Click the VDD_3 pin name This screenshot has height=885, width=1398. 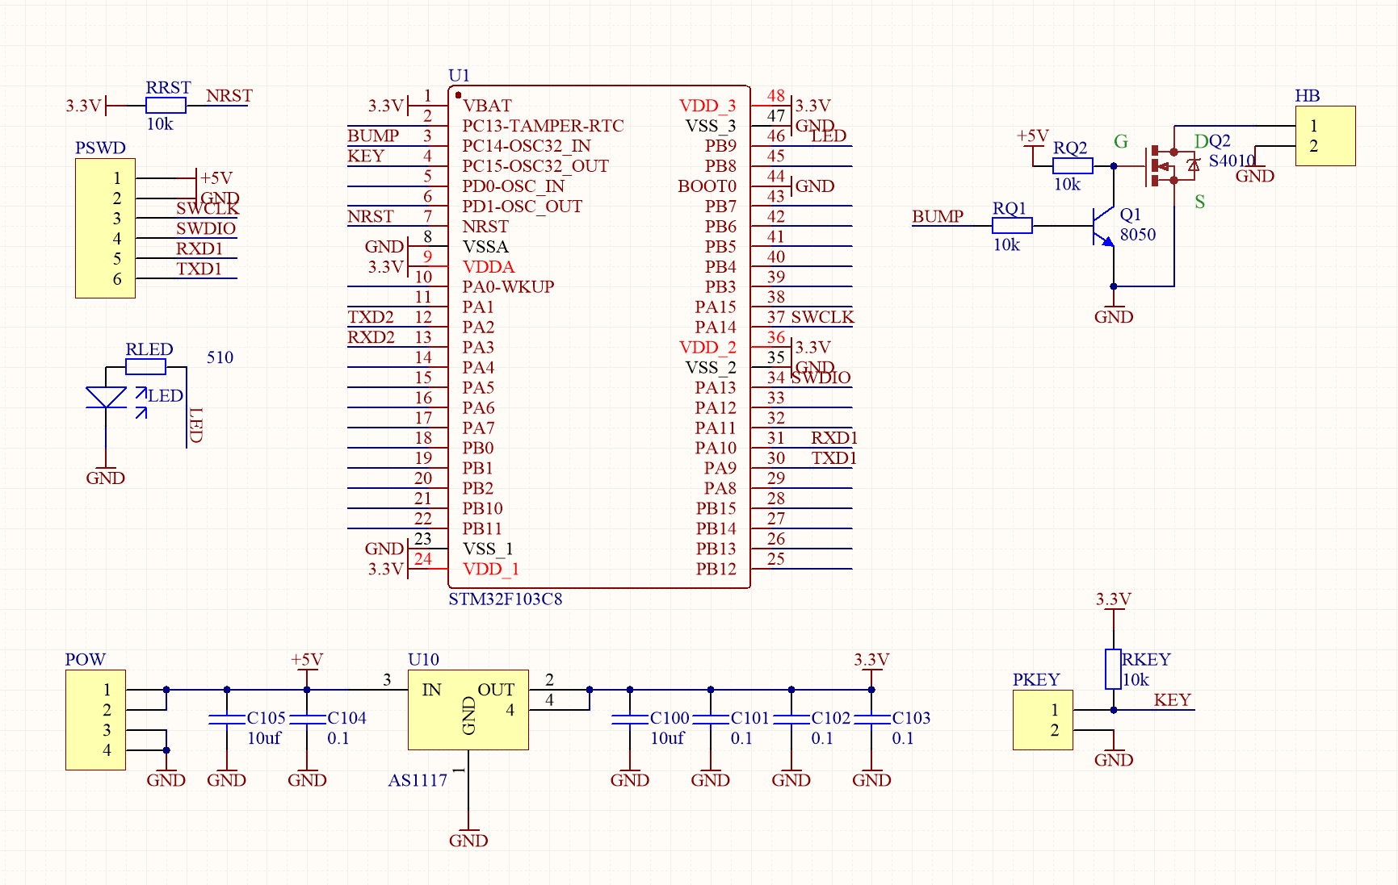(x=707, y=106)
